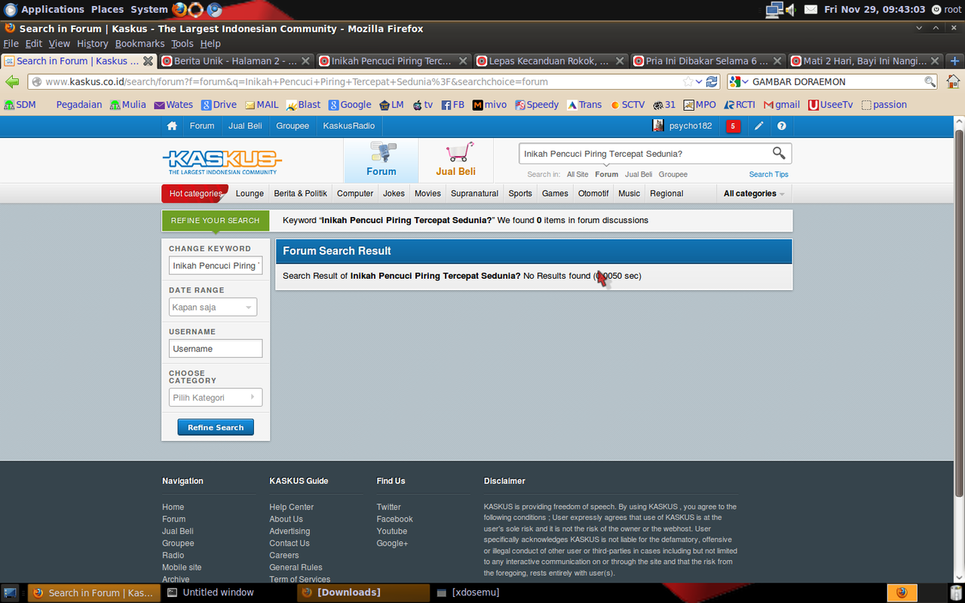Launch Firefox from the top panel launcher
The height and width of the screenshot is (603, 965).
pyautogui.click(x=179, y=10)
